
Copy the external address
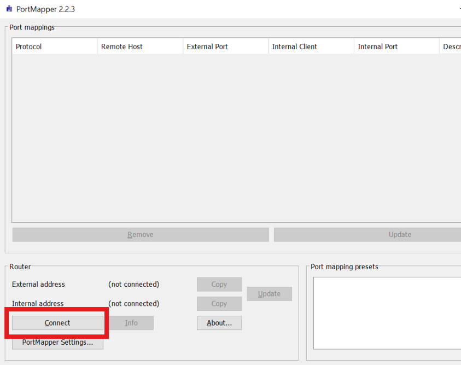[219, 285]
